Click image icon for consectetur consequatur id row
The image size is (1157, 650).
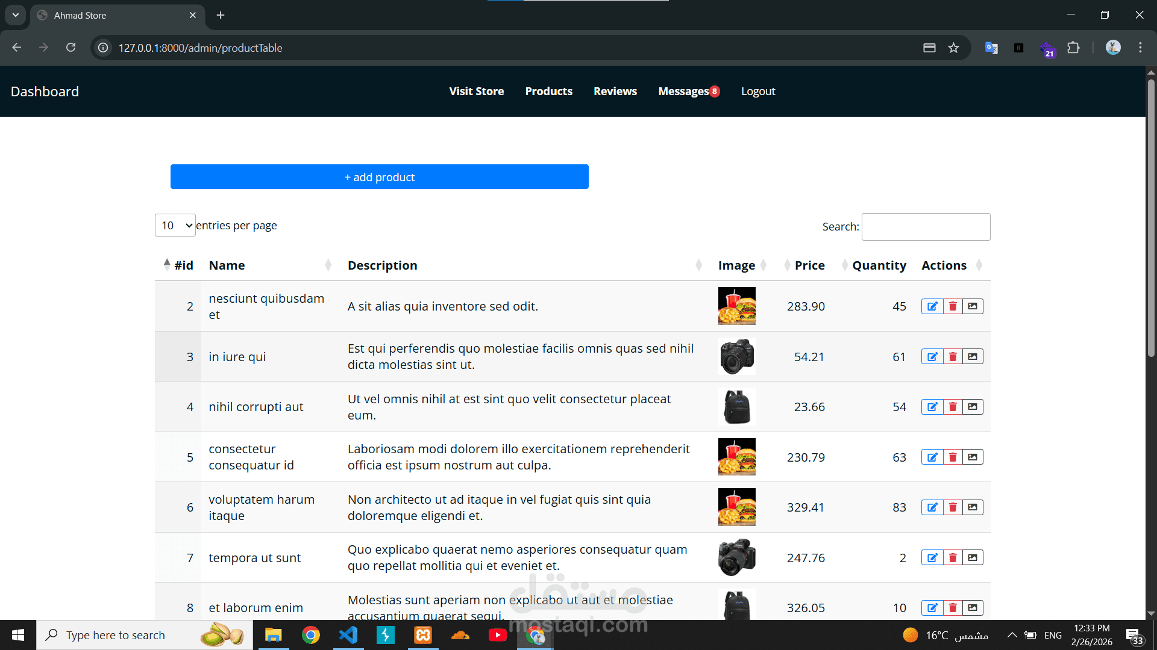pos(973,457)
